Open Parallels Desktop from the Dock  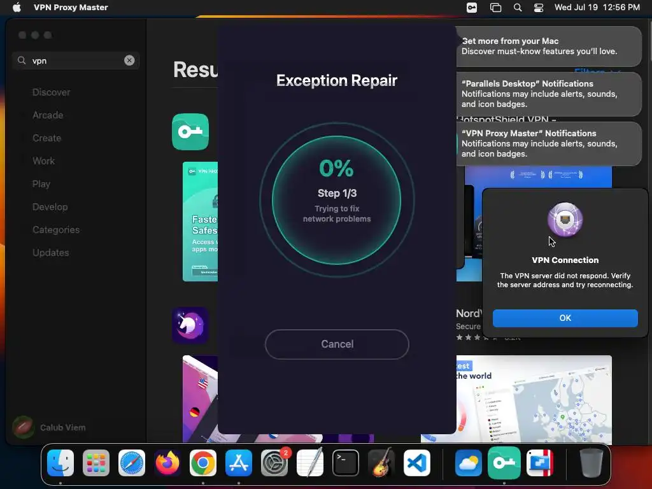pos(540,463)
